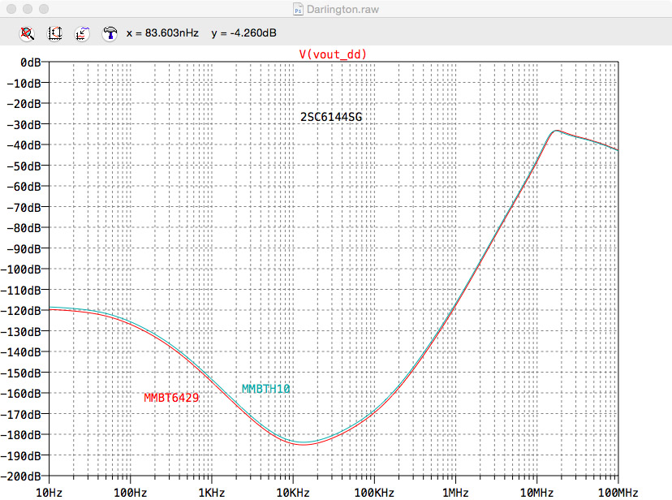This screenshot has height=500, width=672.
Task: Click the -50dB vertical axis label
Action: (24, 166)
